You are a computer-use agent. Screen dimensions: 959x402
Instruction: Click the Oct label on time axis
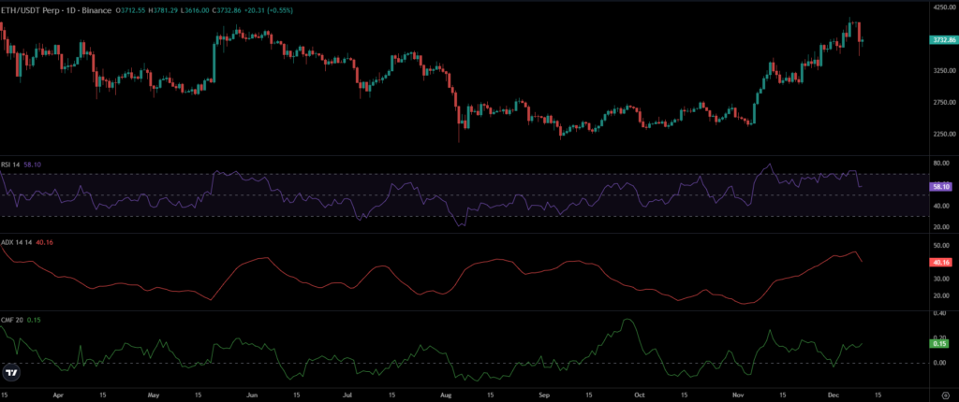point(639,395)
